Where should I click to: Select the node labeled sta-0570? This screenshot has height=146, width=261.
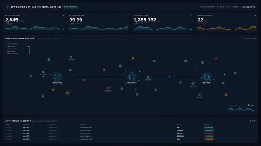pos(148,77)
